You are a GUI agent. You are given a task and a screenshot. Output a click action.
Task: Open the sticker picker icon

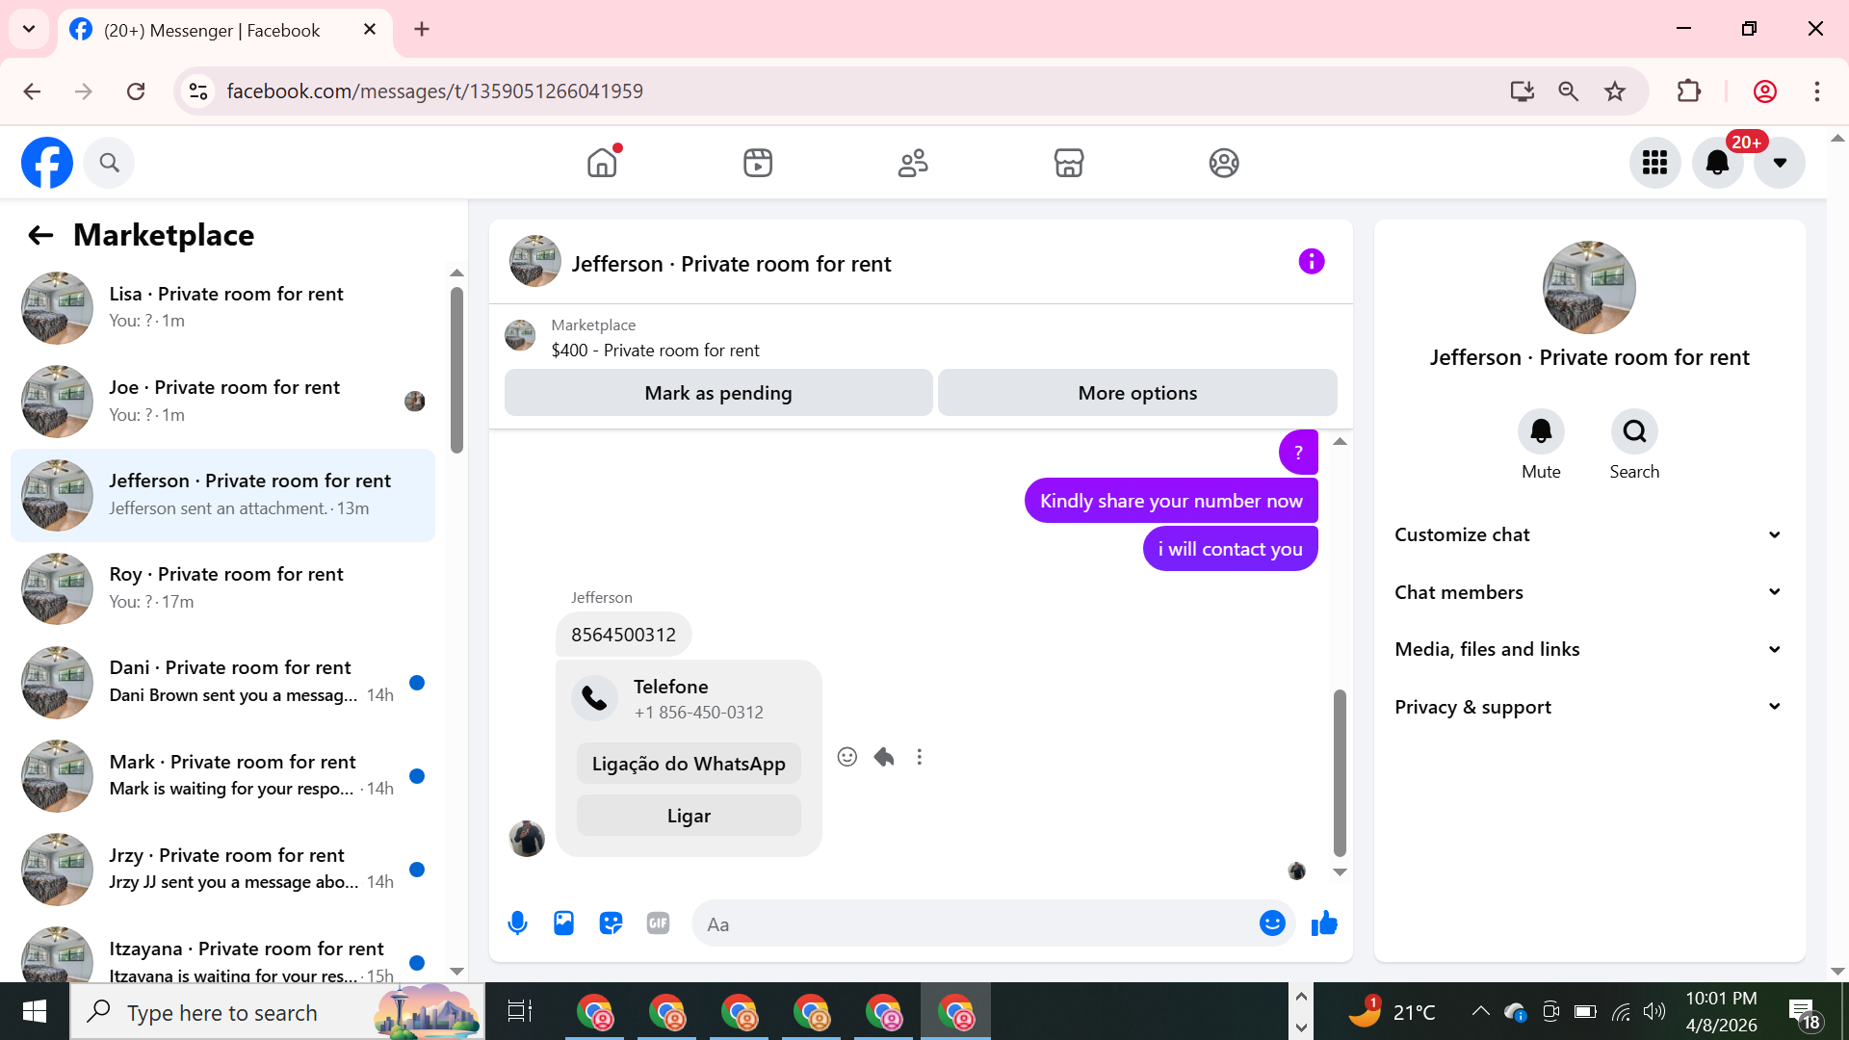(611, 923)
